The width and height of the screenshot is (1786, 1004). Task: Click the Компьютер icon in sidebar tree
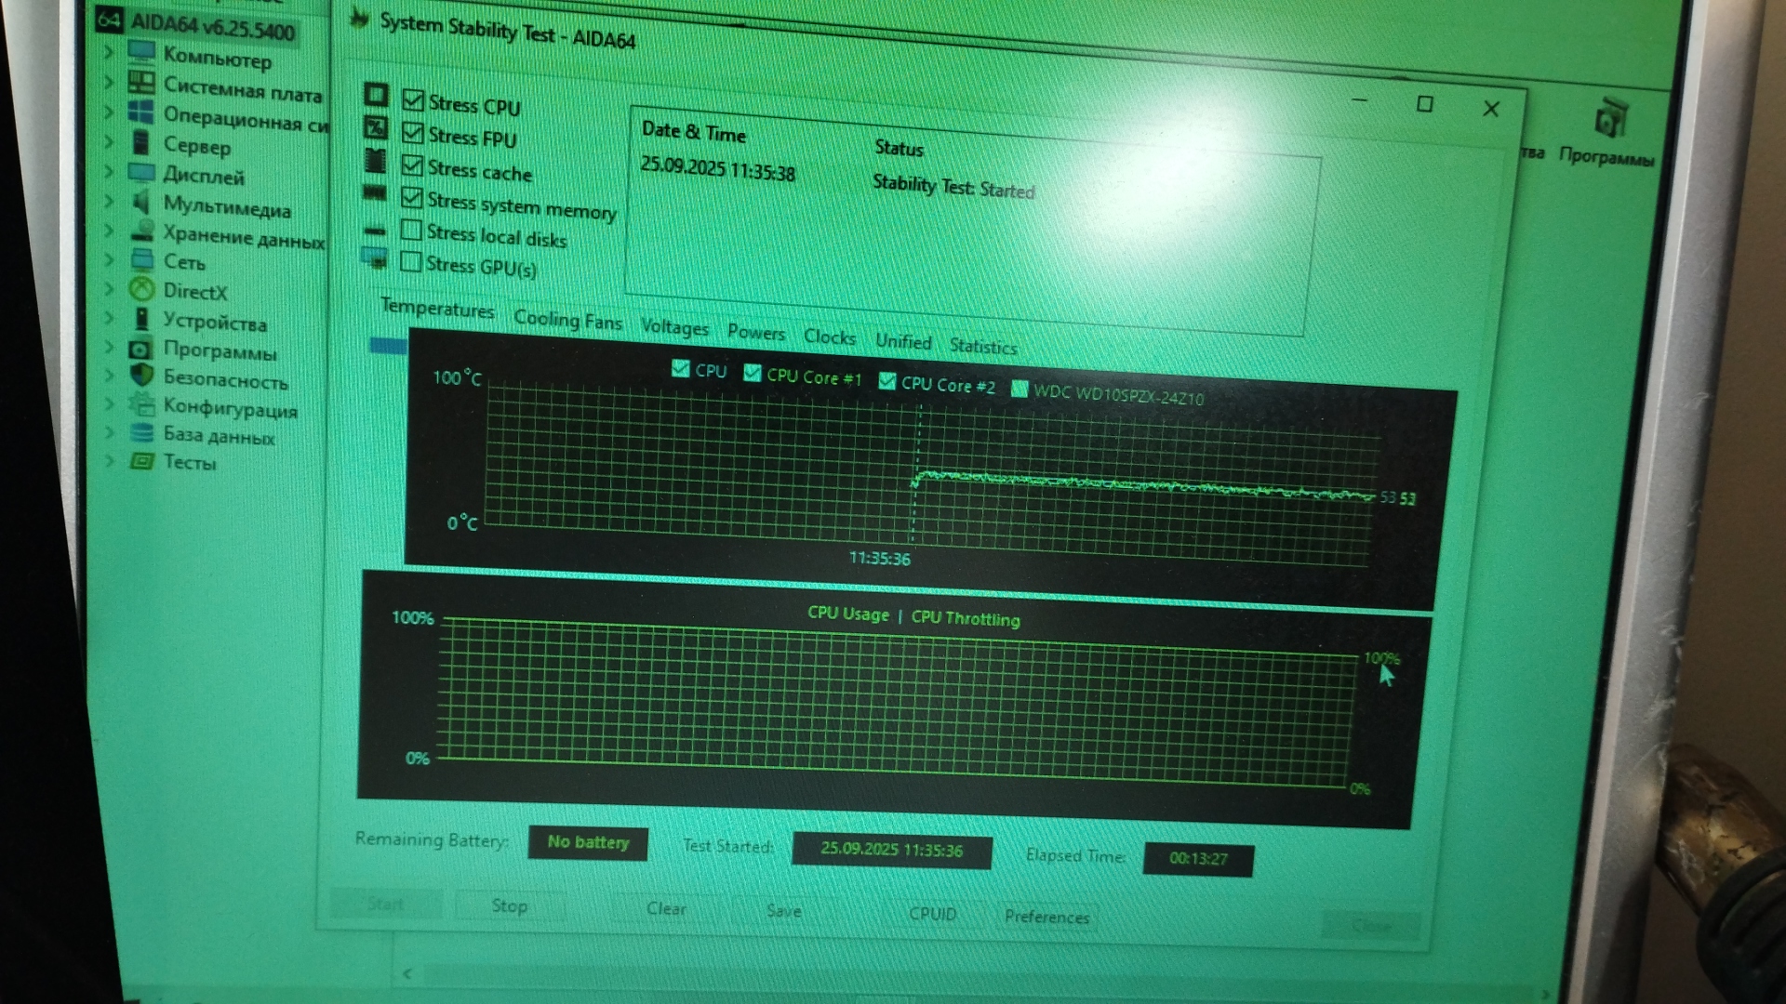tap(140, 51)
